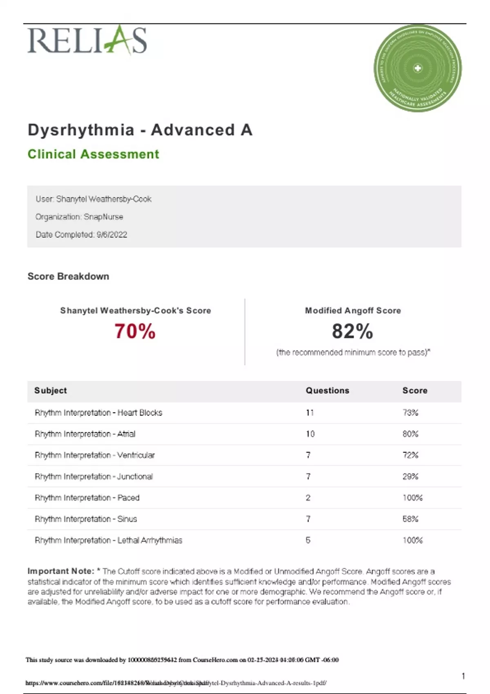Click the 82% Modified Angoff Score
The width and height of the screenshot is (490, 694).
click(352, 331)
